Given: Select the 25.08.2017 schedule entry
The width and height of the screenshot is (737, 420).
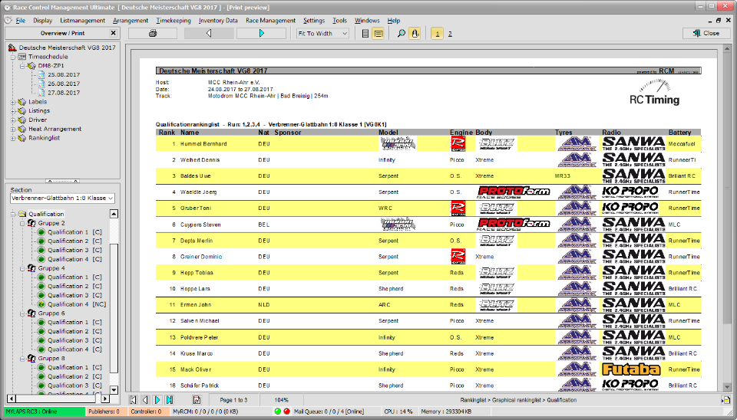Looking at the screenshot, I should click(x=64, y=74).
